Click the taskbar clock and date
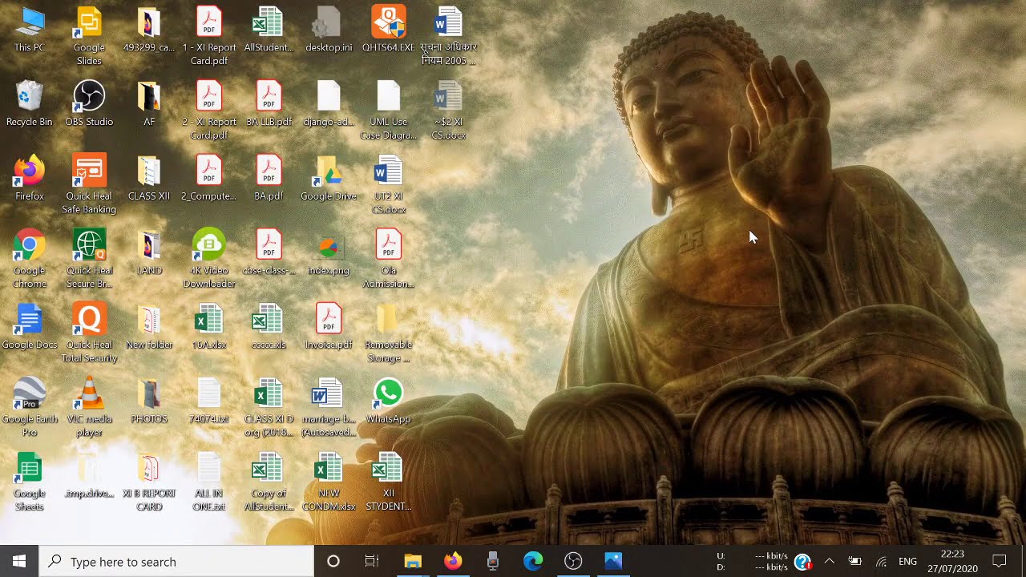The width and height of the screenshot is (1026, 577). click(x=952, y=561)
